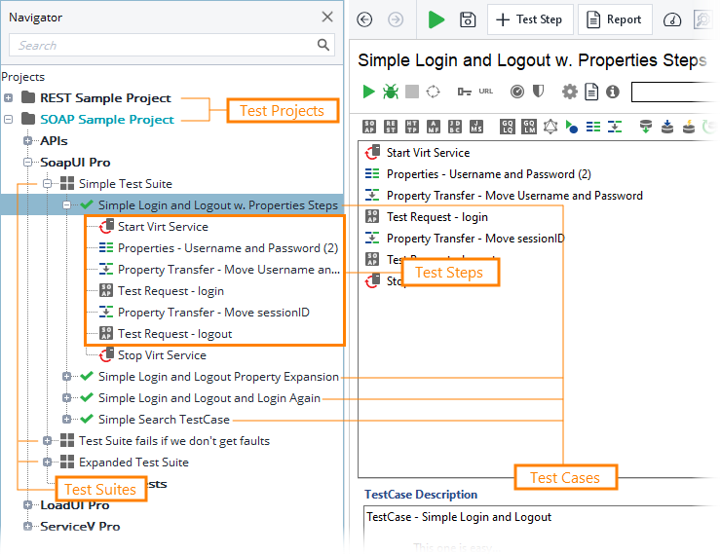Click the info icon in test case toolbar
721x555 pixels.
point(613,92)
